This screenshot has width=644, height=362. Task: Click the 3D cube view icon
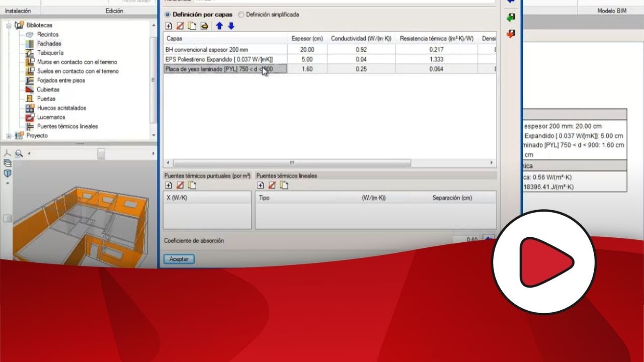point(7,173)
